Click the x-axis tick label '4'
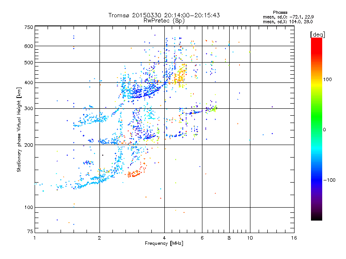 coord(164,238)
